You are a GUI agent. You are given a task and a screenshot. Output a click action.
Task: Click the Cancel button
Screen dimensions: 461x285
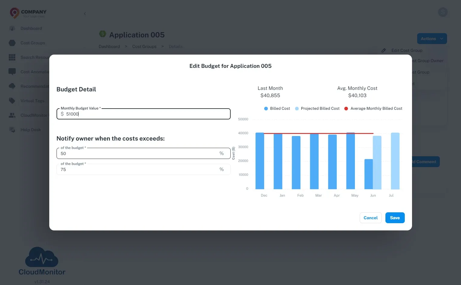(x=371, y=218)
